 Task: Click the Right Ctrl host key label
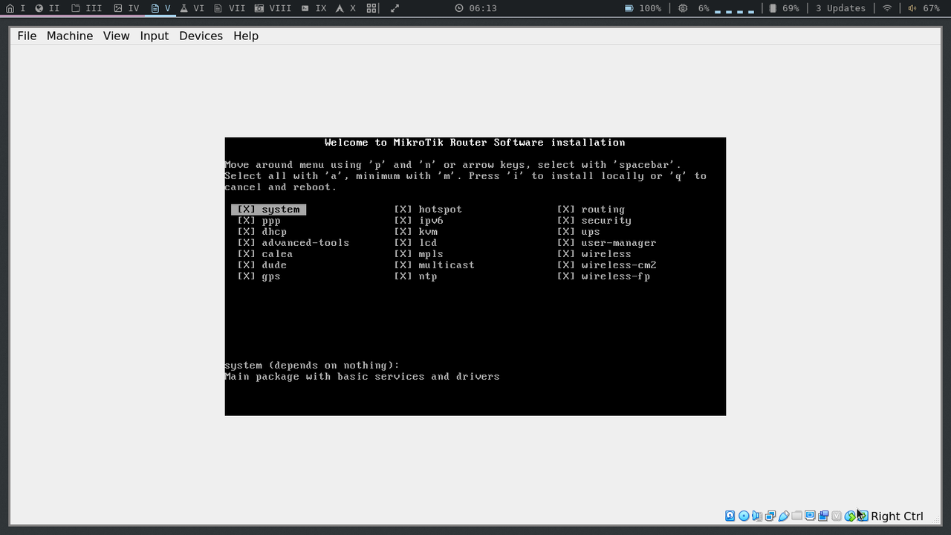[x=897, y=516]
